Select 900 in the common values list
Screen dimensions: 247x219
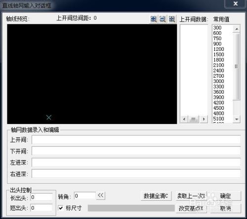tap(217, 44)
